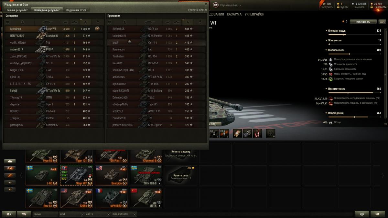
Task: Select the leFH18B2 tank card
Action: click(111, 198)
